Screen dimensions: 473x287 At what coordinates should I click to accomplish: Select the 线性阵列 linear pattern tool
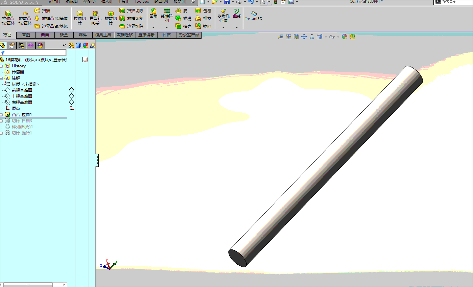point(167,16)
